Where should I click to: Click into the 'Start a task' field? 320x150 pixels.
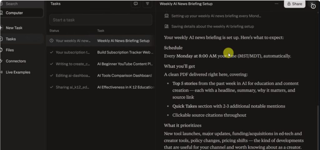101,20
